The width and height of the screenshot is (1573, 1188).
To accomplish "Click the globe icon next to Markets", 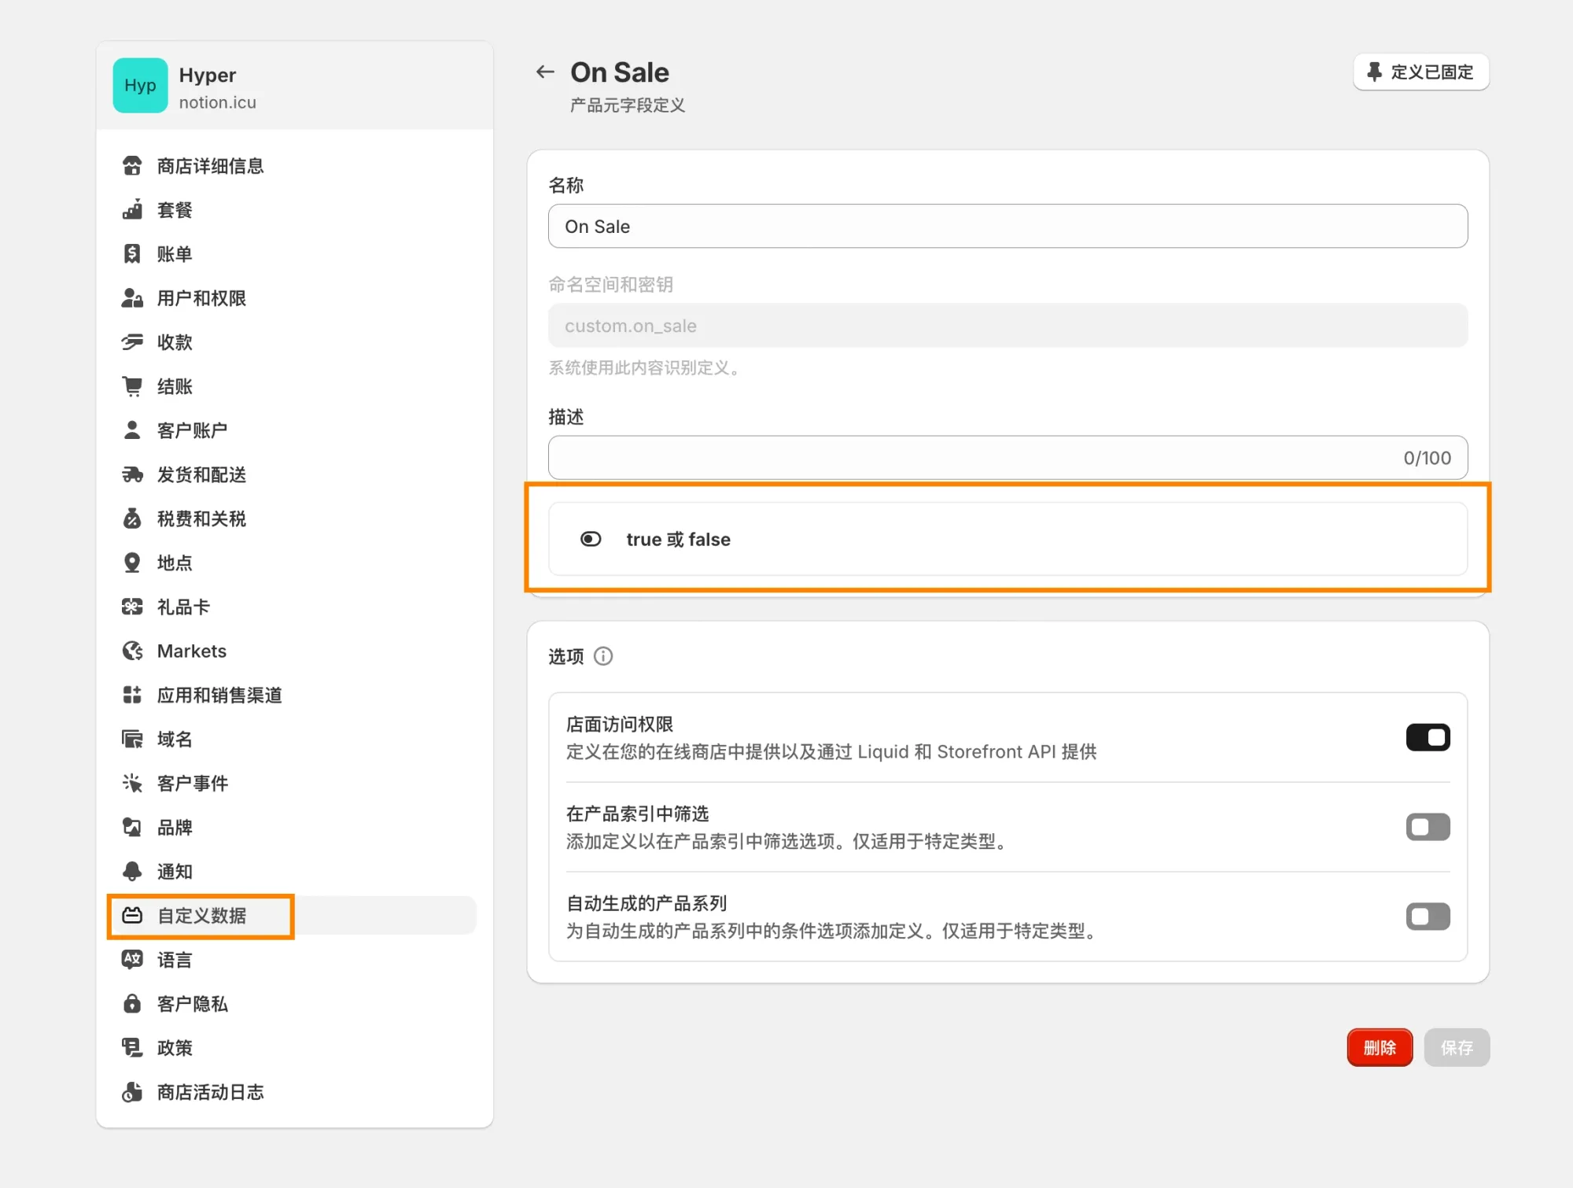I will [x=132, y=651].
